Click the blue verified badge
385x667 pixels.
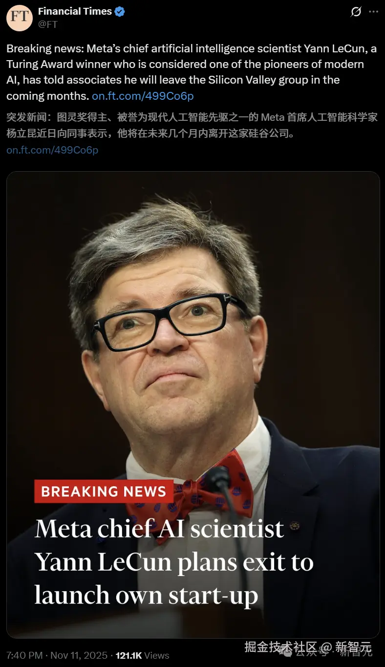point(120,12)
